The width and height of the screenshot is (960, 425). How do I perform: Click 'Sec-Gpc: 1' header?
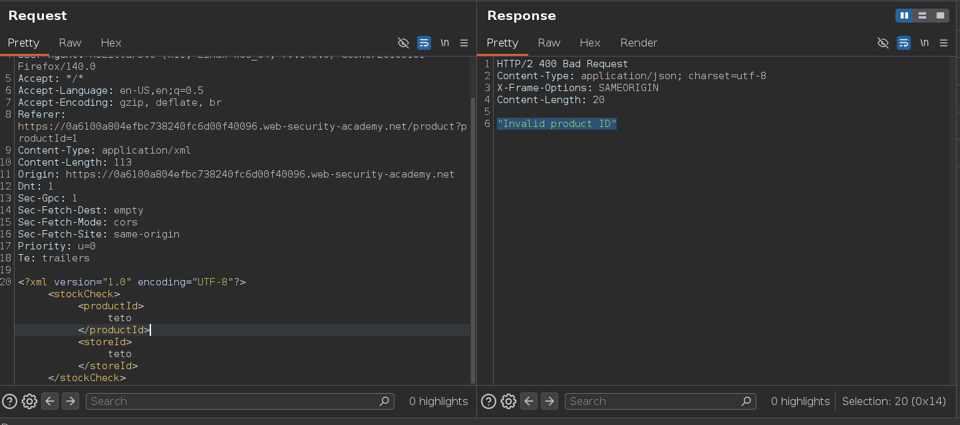pos(47,198)
